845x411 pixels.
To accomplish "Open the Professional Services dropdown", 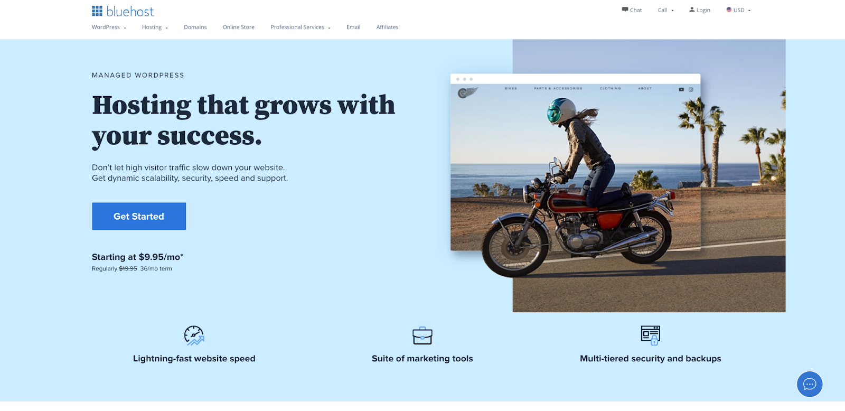I will coord(301,27).
